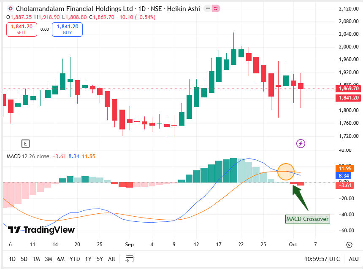Click the TradingView logo

[x=41, y=230]
